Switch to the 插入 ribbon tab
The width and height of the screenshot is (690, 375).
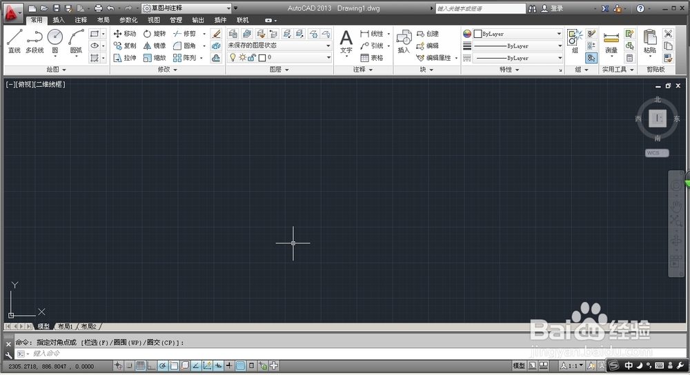59,20
